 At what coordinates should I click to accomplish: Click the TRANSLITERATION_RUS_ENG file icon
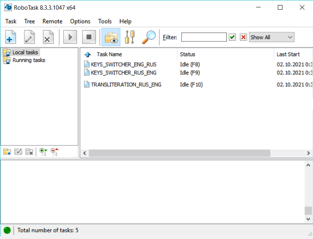point(87,84)
